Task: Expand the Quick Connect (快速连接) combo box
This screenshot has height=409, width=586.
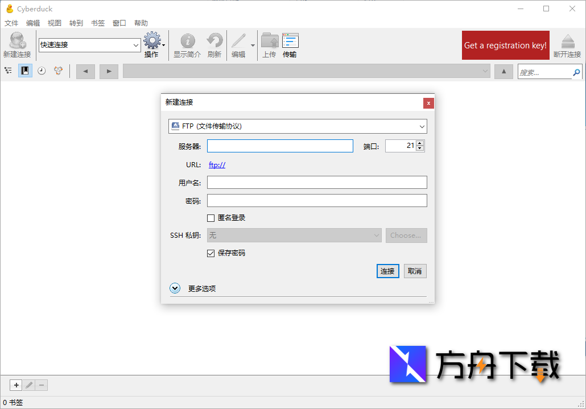Action: tap(136, 45)
